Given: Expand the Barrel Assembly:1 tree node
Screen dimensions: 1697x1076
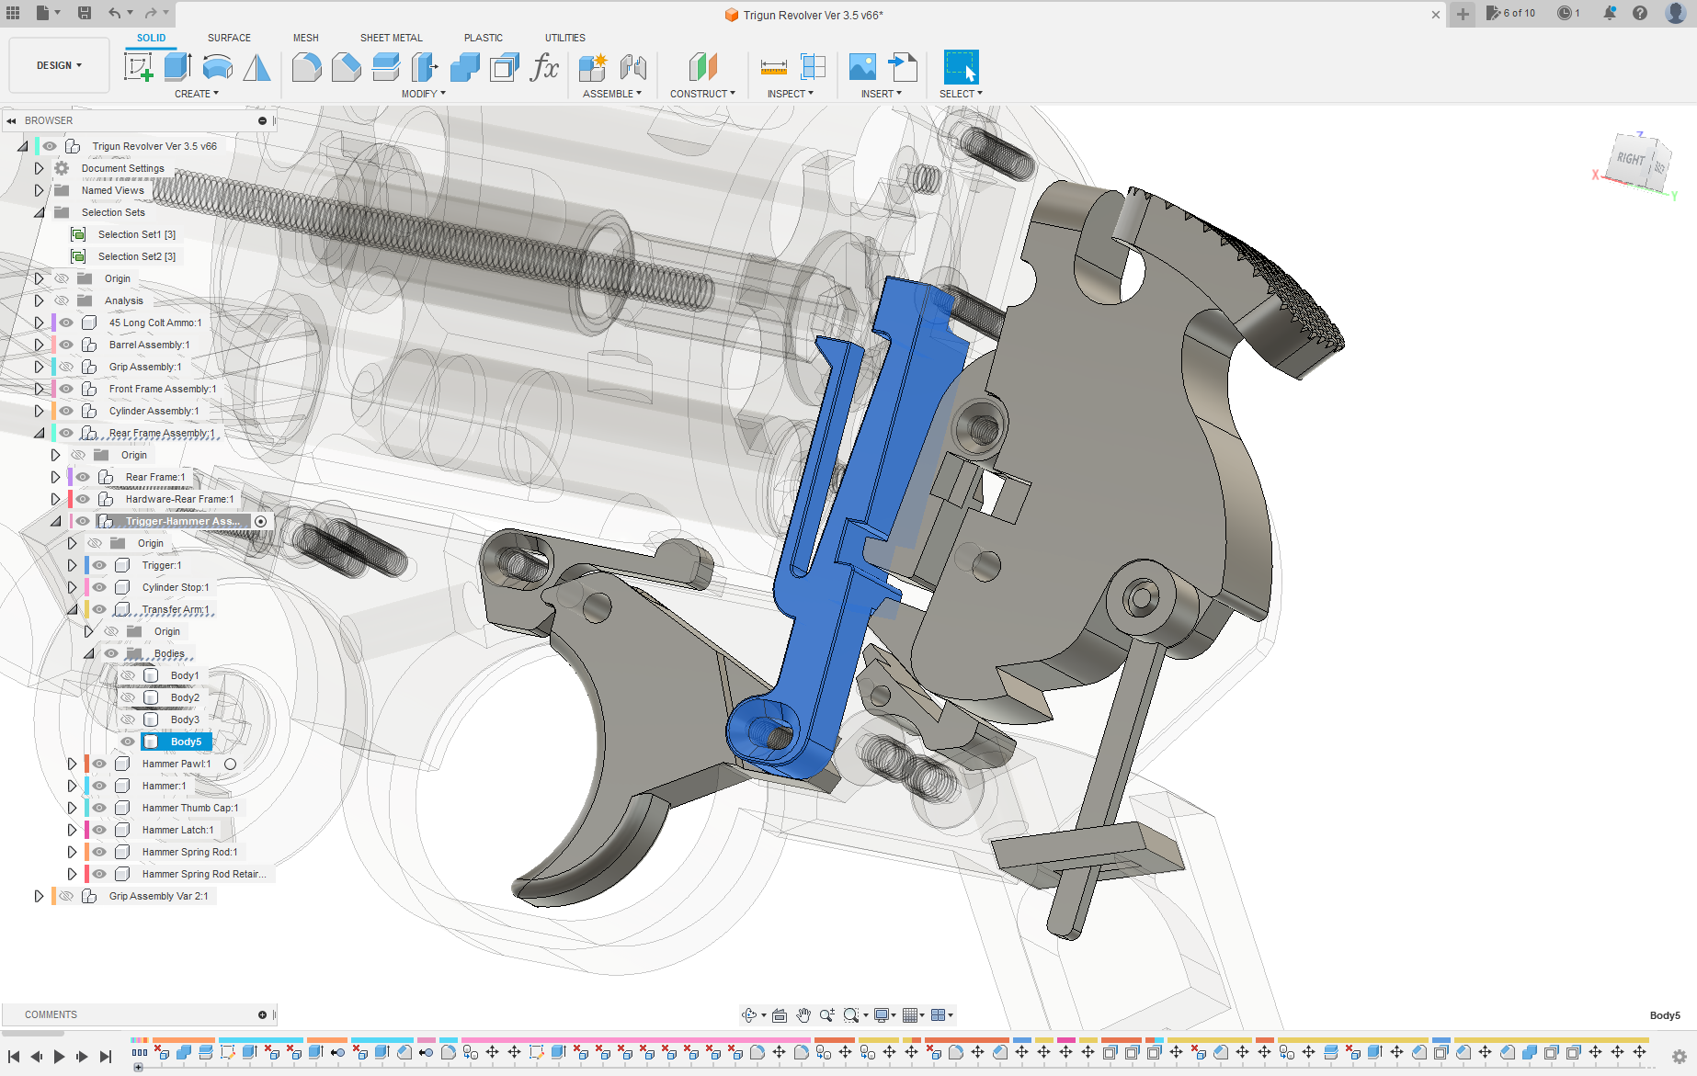Looking at the screenshot, I should (x=39, y=345).
